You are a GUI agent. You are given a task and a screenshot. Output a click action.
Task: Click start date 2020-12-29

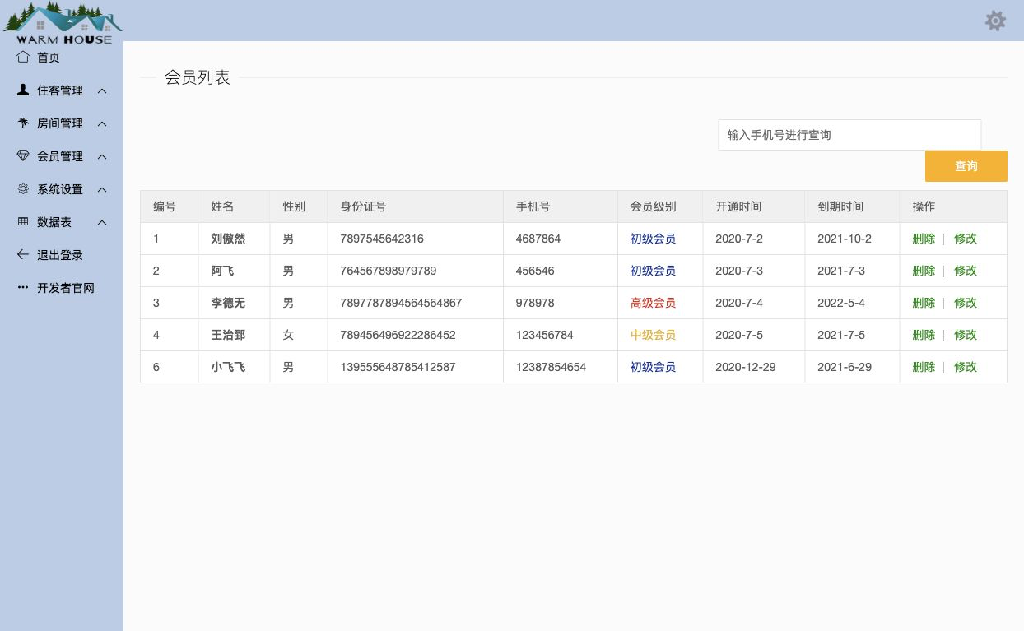click(746, 367)
